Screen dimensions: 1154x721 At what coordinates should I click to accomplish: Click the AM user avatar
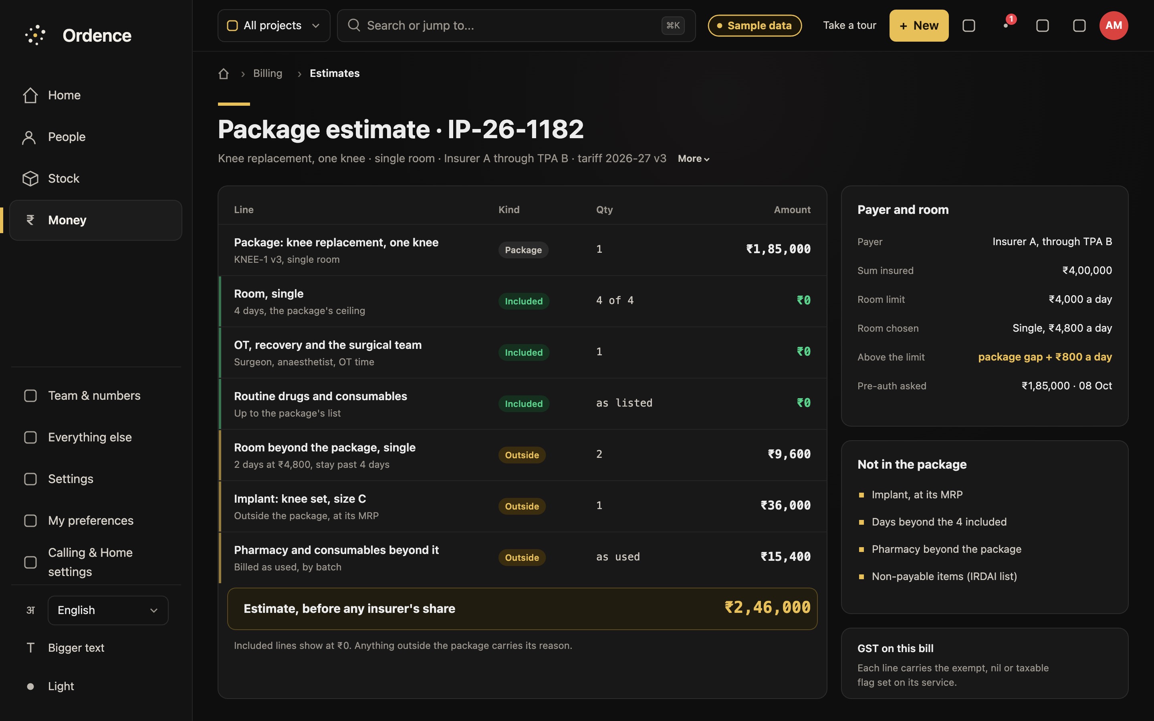(x=1114, y=26)
